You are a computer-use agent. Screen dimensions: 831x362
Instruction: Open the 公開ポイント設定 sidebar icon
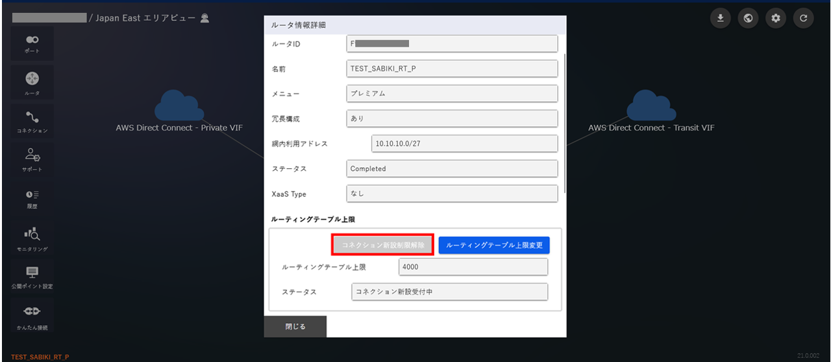(32, 277)
